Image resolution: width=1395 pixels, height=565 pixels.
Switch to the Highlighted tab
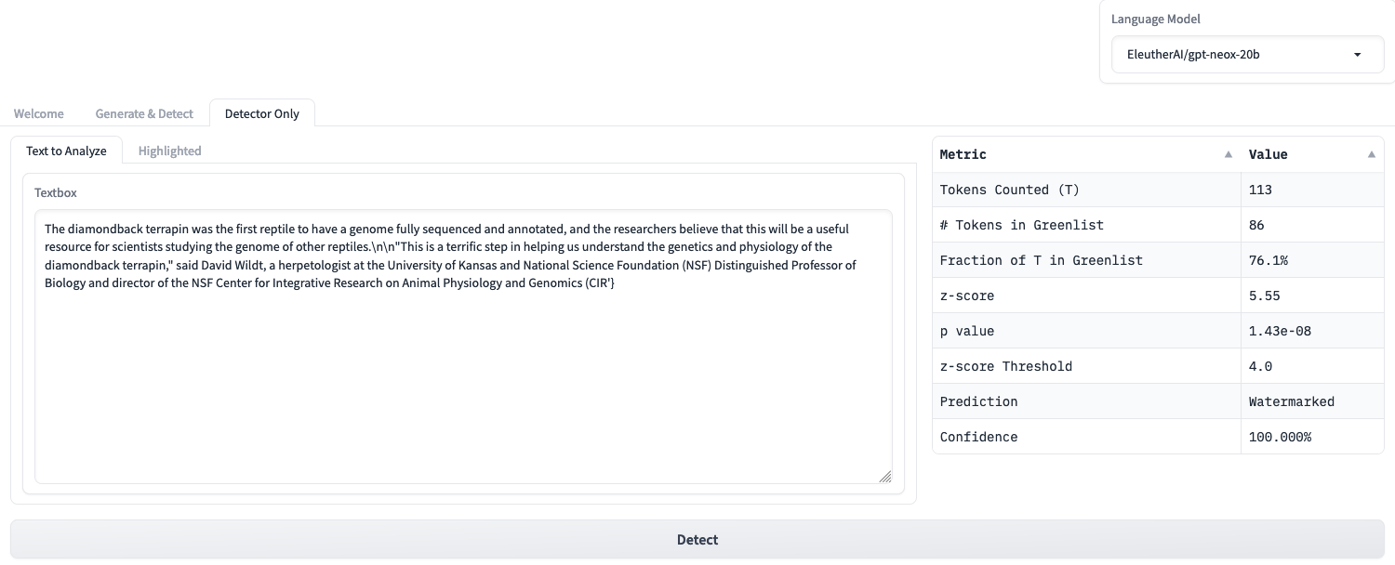[x=169, y=151]
